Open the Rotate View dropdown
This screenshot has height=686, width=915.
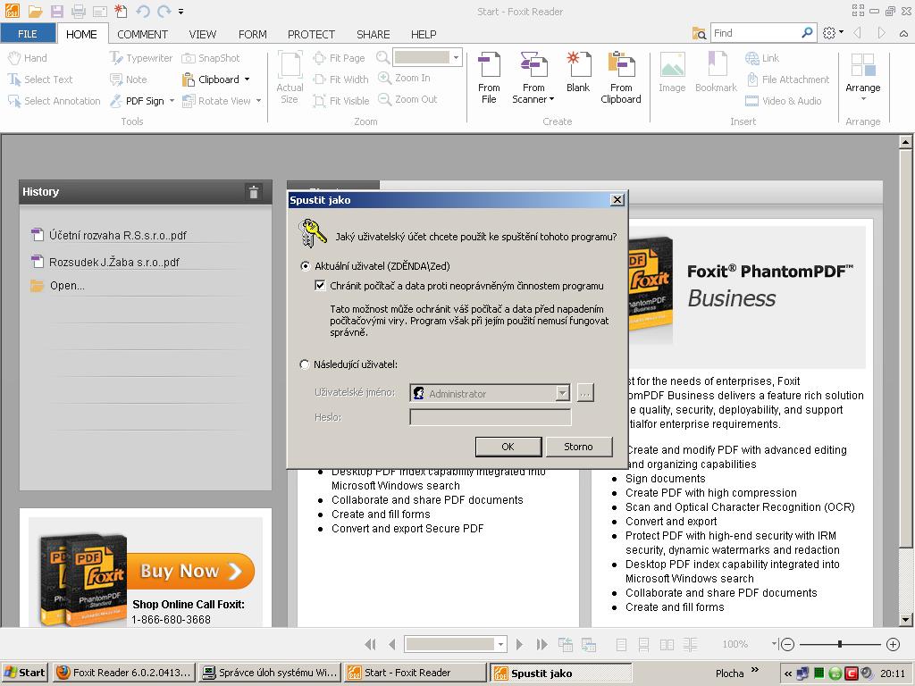click(258, 101)
